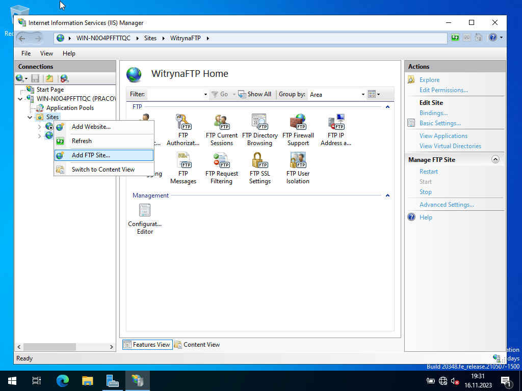522x391 pixels.
Task: Open Configuration Editor feature
Action: point(145,219)
